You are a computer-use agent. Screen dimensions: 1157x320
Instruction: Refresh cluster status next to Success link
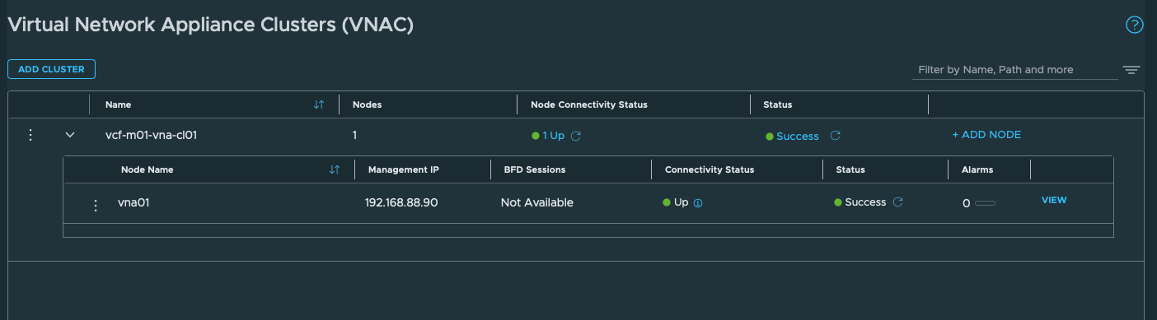(x=835, y=136)
